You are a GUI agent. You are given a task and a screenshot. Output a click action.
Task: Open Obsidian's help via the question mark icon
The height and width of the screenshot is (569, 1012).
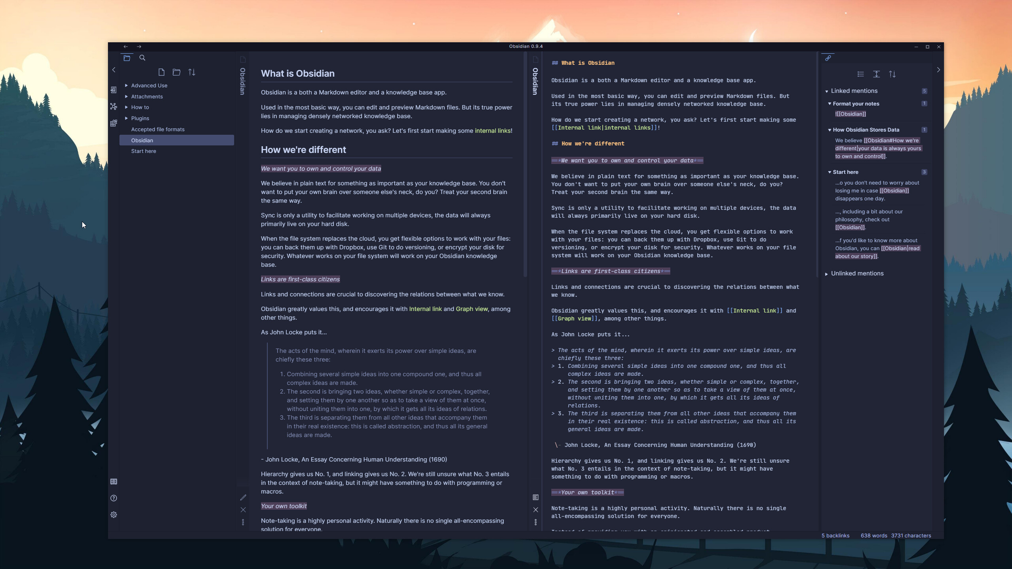coord(114,498)
